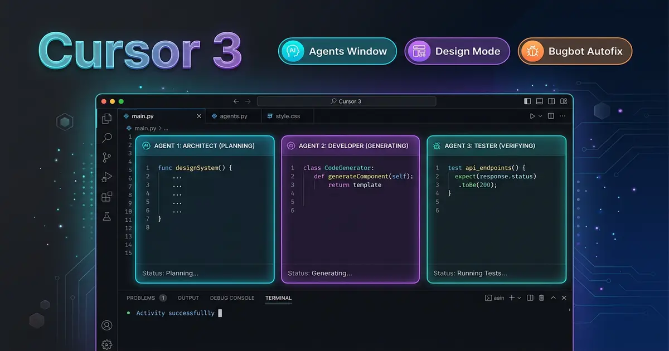The image size is (669, 351).
Task: Open the Search magnifier in activity bar
Action: (x=106, y=138)
